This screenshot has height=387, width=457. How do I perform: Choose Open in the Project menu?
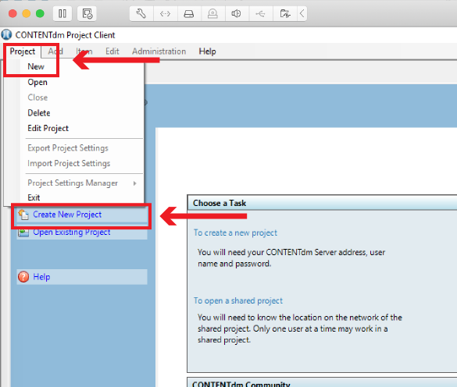[37, 82]
